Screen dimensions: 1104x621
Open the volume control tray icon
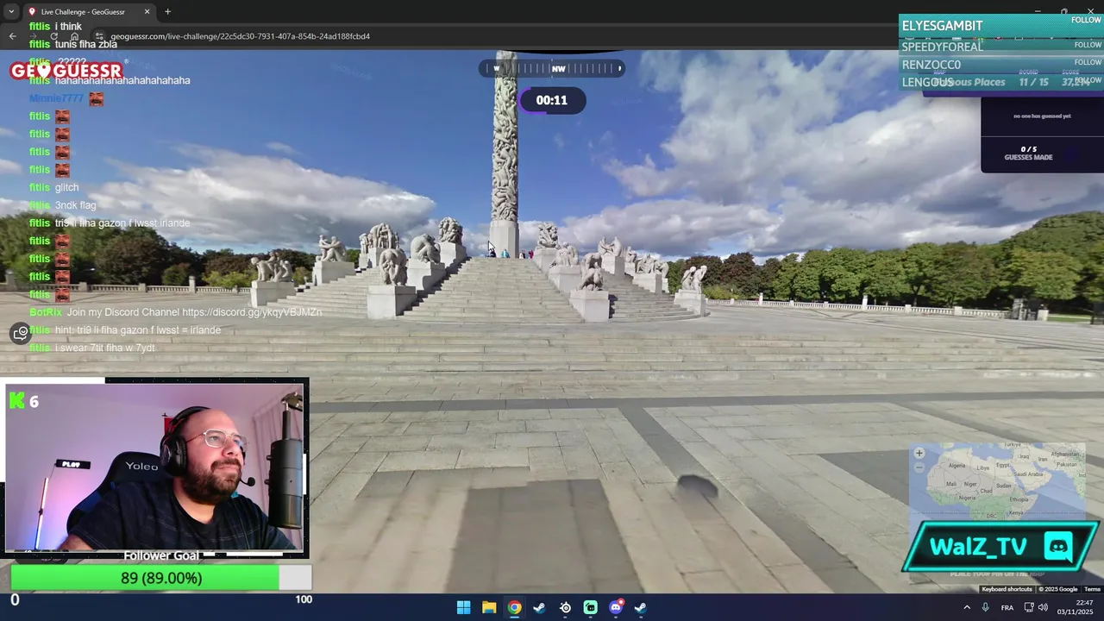(1043, 607)
